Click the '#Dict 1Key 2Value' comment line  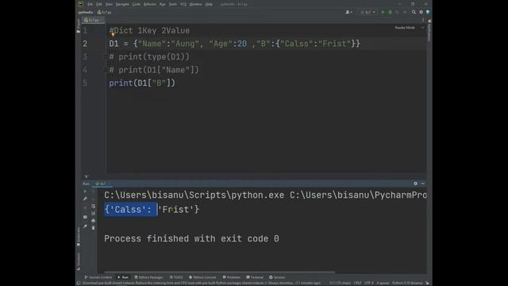click(149, 31)
